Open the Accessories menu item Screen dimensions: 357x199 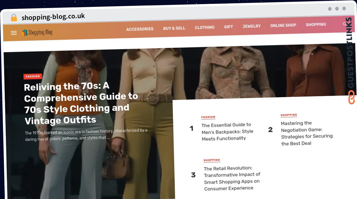pos(140,29)
